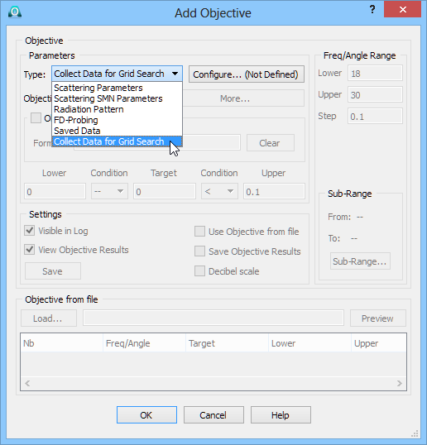Open the Sub-Range… button

[x=360, y=261]
